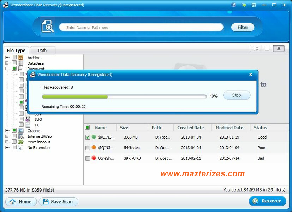
Task: Switch to the Path tab
Action: pyautogui.click(x=42, y=51)
